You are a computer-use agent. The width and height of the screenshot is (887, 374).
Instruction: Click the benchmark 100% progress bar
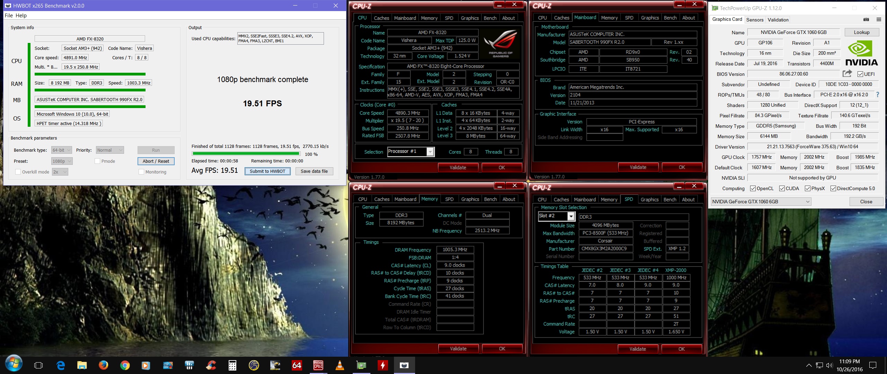(246, 153)
